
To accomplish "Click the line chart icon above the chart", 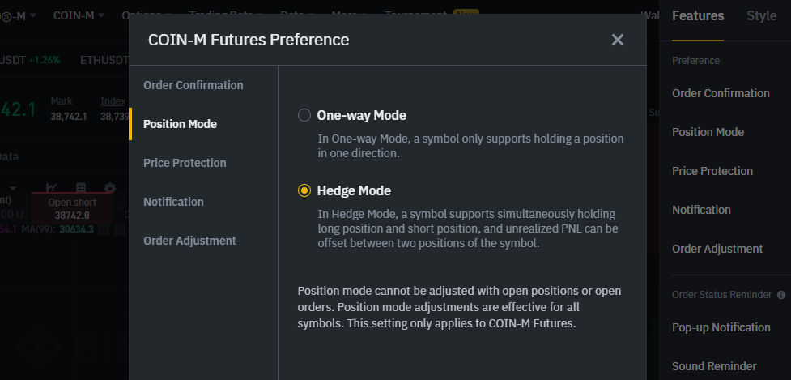I will 52,188.
